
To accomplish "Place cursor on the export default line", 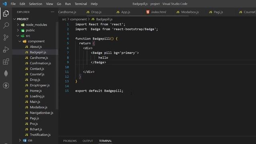I will [99, 91].
